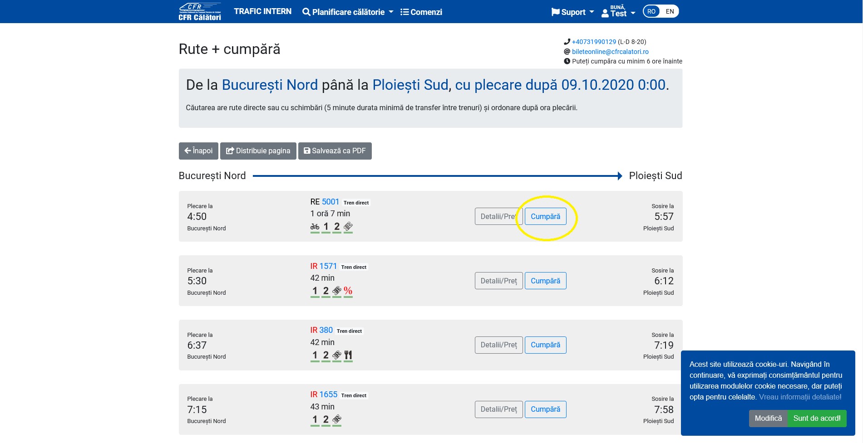The image size is (863, 443).
Task: Click the bicycle icon on RE 5001
Action: [x=315, y=227]
